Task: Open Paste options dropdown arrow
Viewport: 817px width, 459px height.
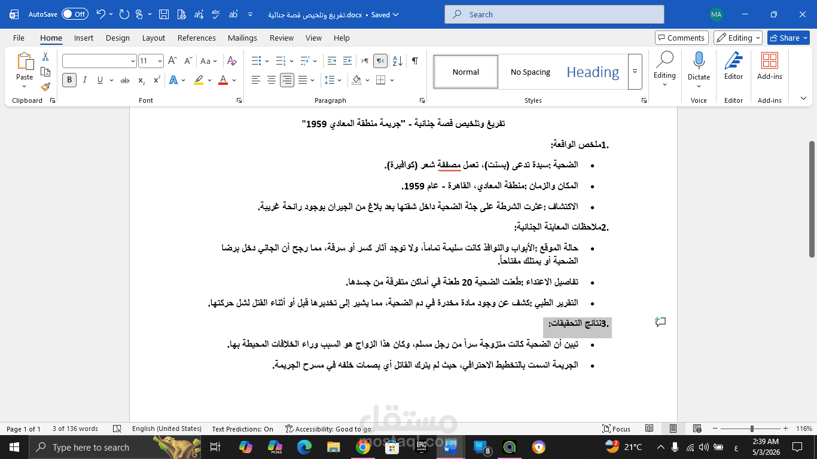Action: [x=25, y=85]
